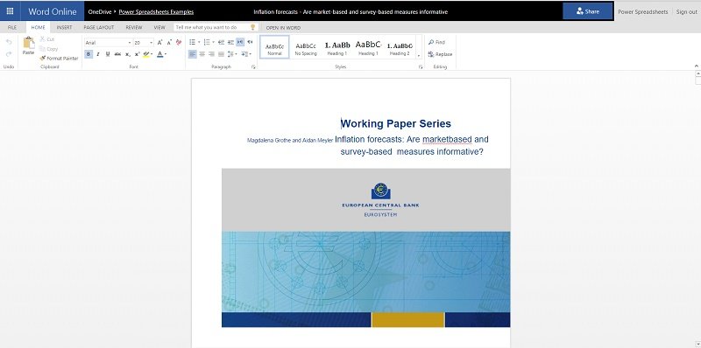The image size is (701, 348).
Task: Open the PAGE LAYOUT tab
Action: tap(99, 27)
